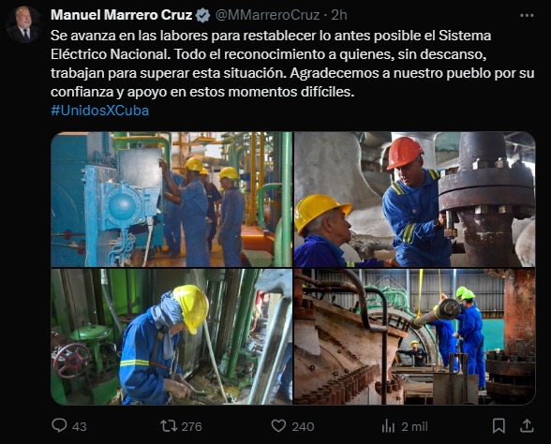Click the share upload icon
Screen dimensions: 551x444
coord(527,426)
